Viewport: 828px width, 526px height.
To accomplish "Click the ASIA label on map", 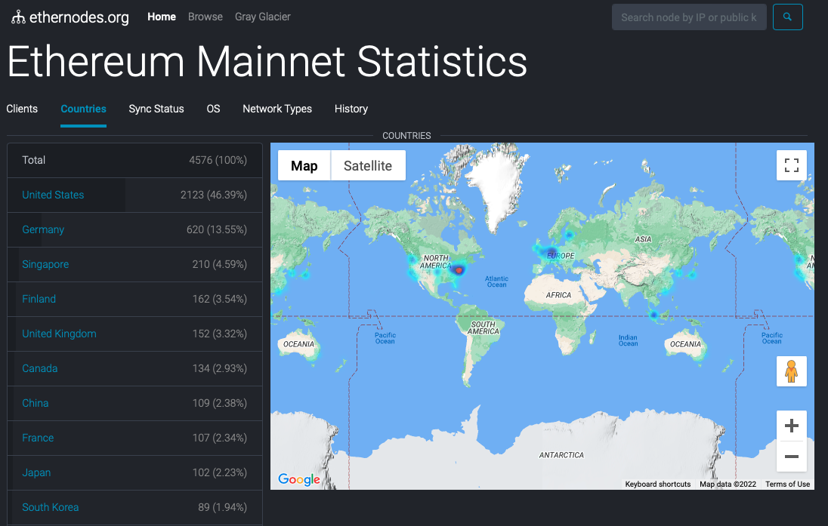I will click(643, 239).
